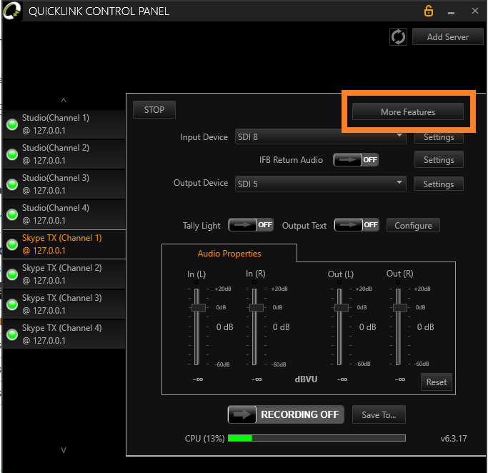Click the Quicklink logo icon
The width and height of the screenshot is (488, 473).
[12, 11]
